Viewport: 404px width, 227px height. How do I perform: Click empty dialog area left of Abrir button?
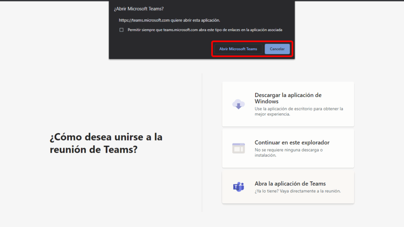[x=158, y=49]
